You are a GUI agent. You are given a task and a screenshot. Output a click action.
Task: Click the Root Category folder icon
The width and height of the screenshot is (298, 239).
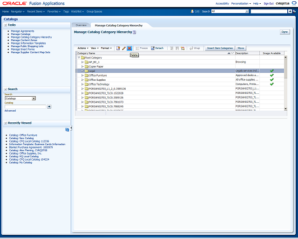[83, 57]
